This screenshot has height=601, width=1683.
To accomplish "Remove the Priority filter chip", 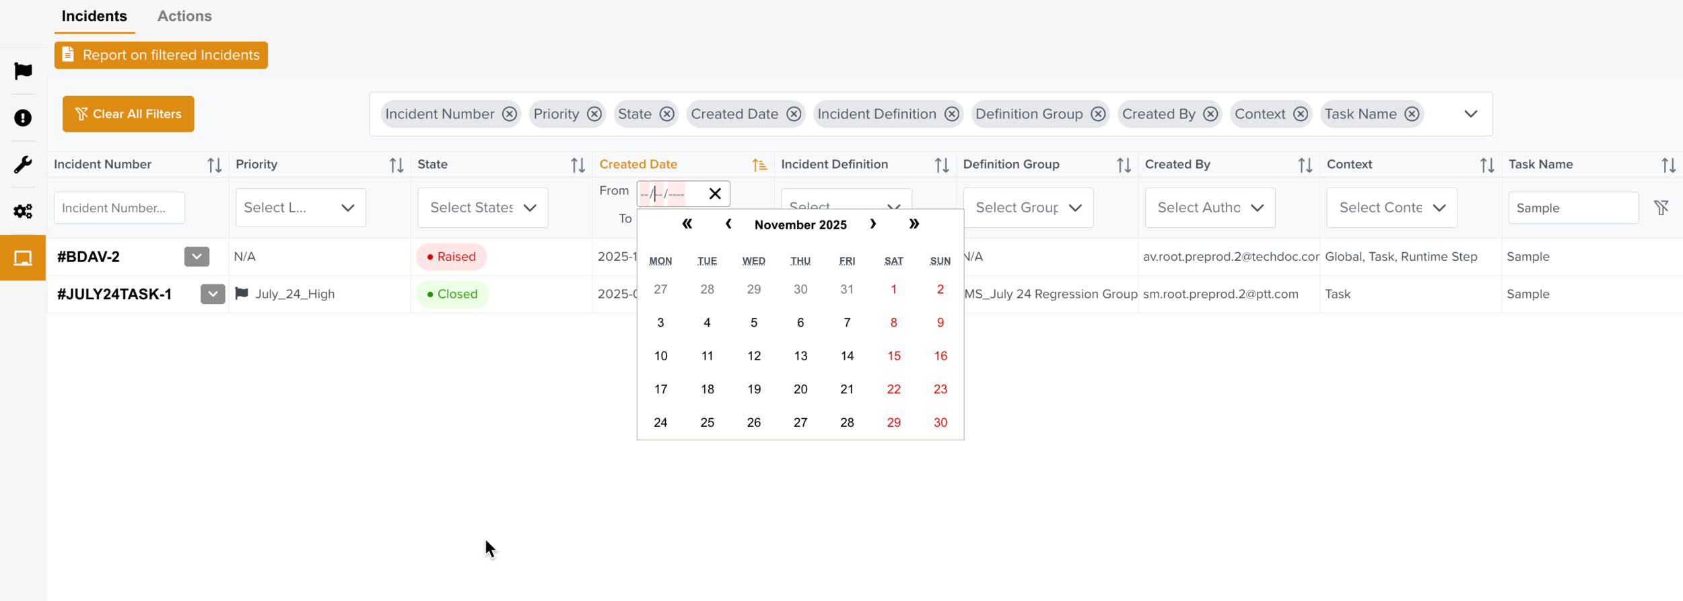I will pos(594,114).
